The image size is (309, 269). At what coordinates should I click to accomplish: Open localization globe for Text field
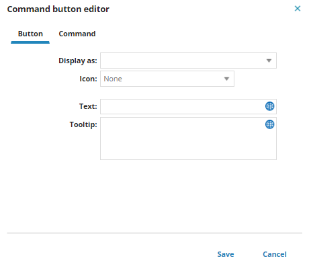(269, 106)
